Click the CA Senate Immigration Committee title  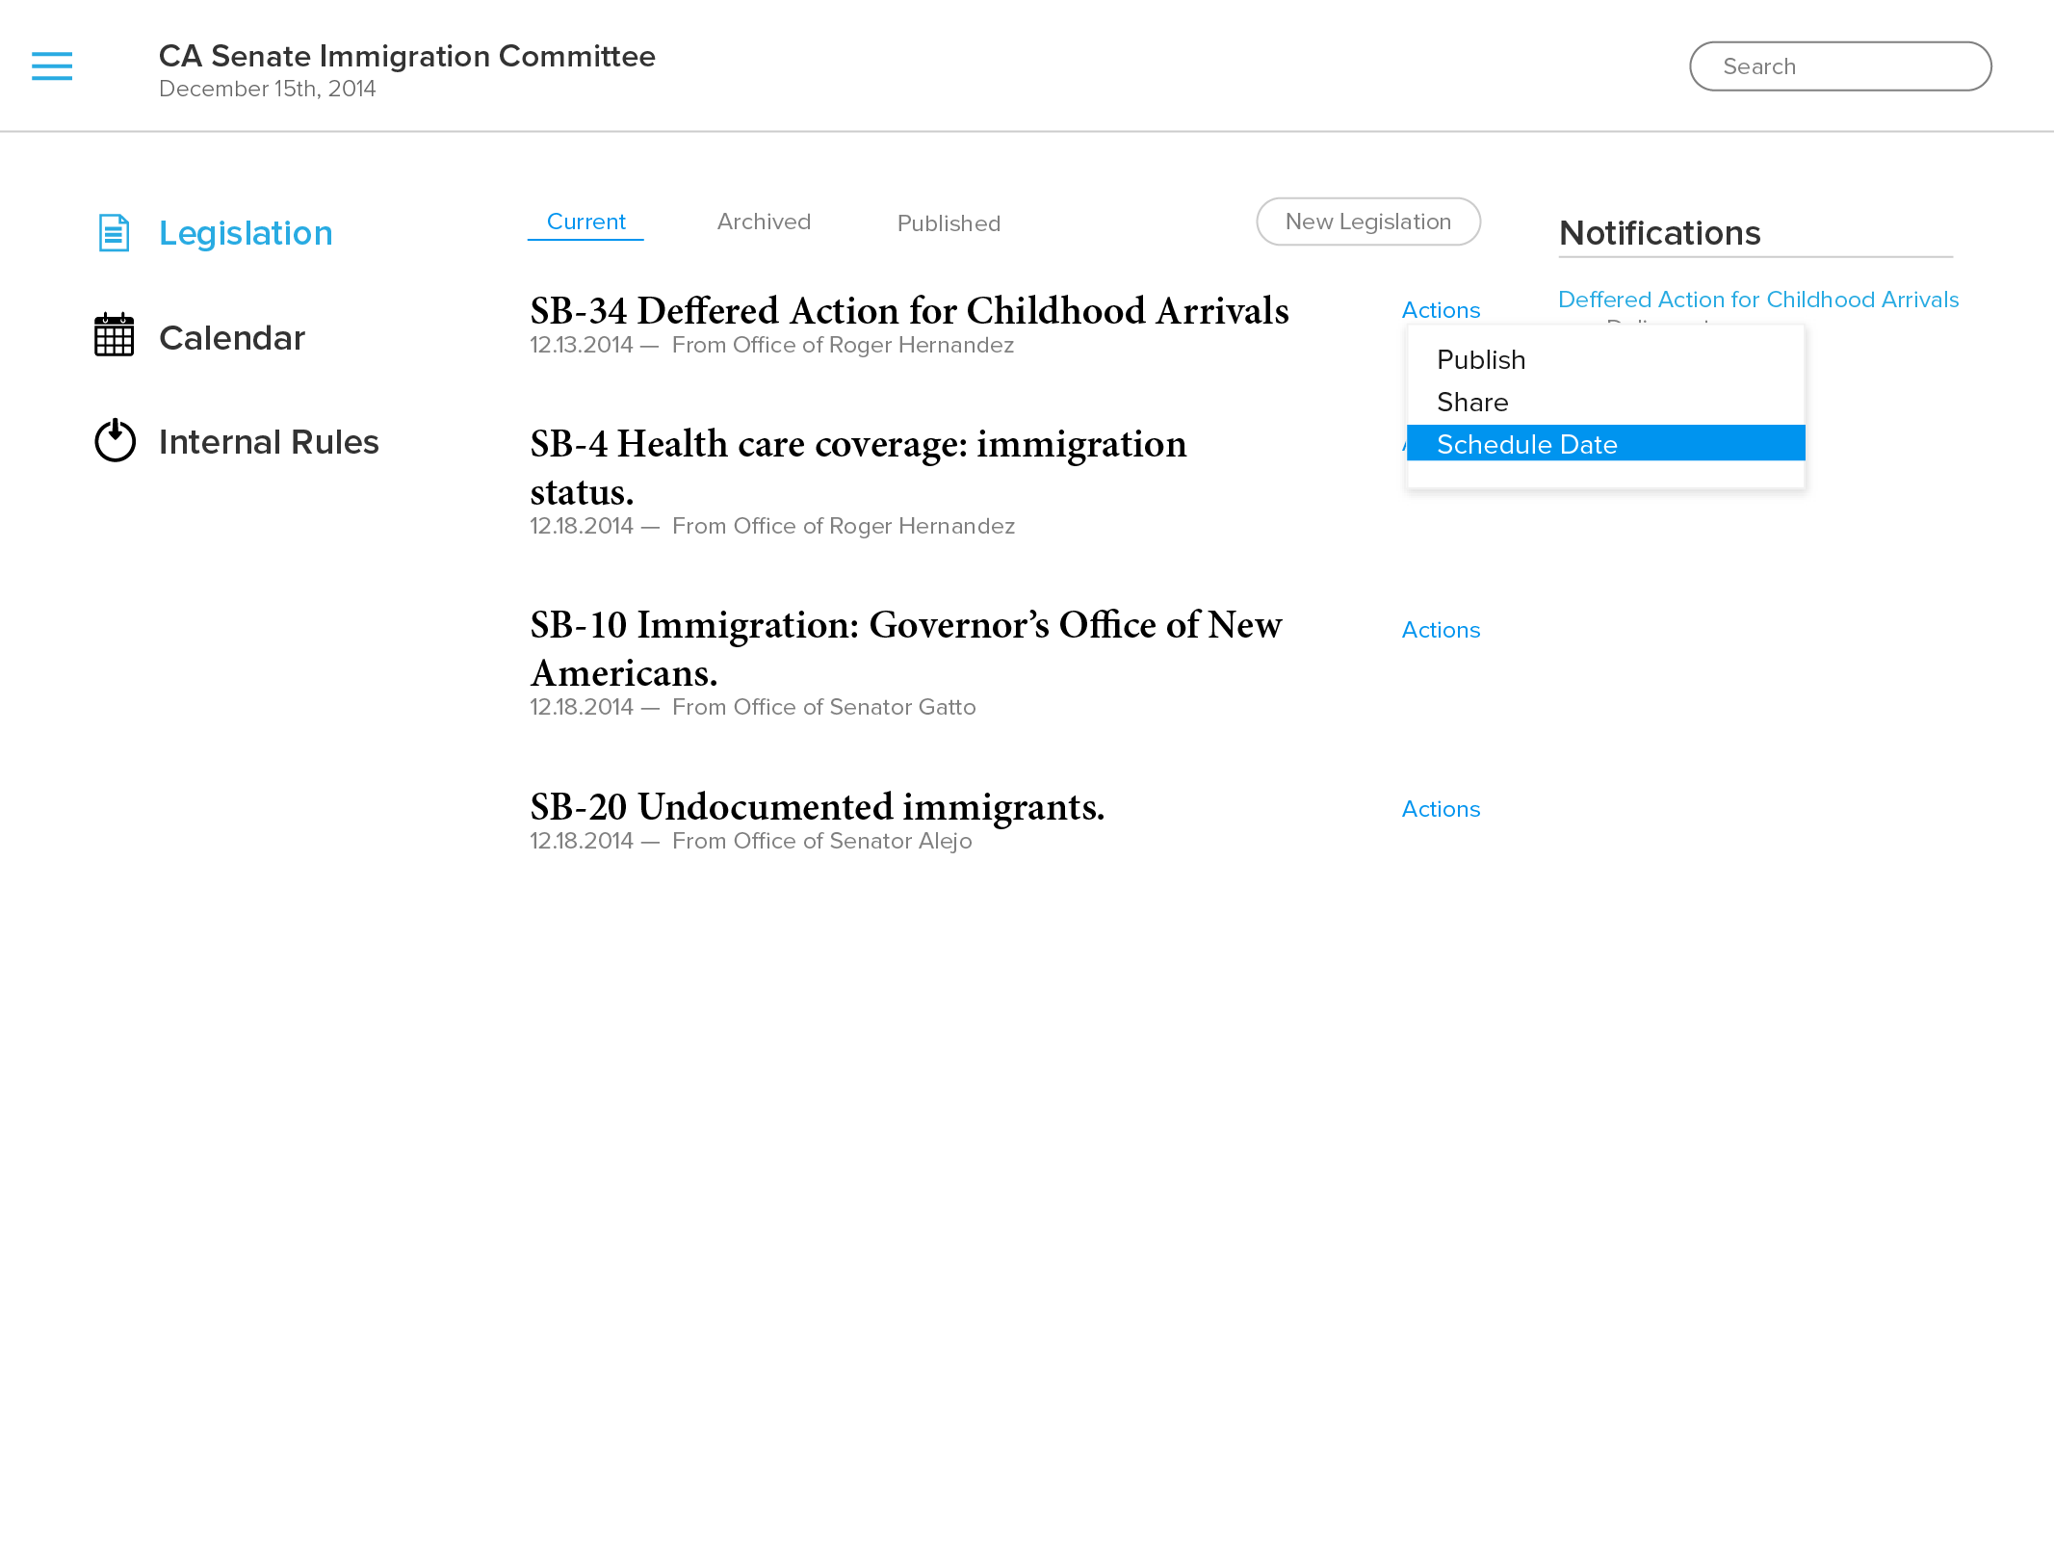tap(406, 56)
